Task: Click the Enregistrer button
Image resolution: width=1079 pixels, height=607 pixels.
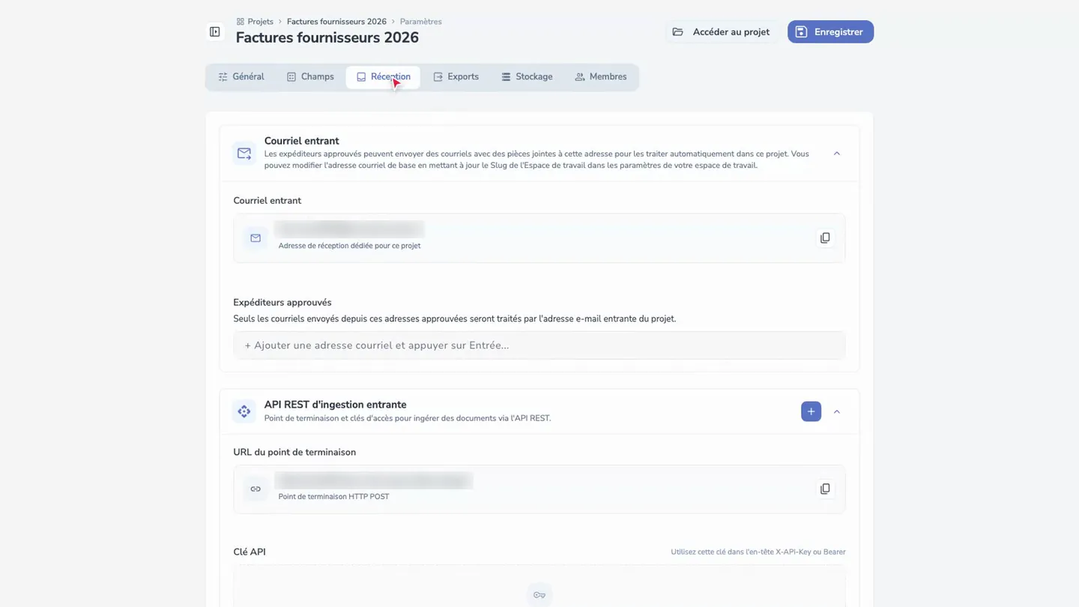Action: (x=830, y=31)
